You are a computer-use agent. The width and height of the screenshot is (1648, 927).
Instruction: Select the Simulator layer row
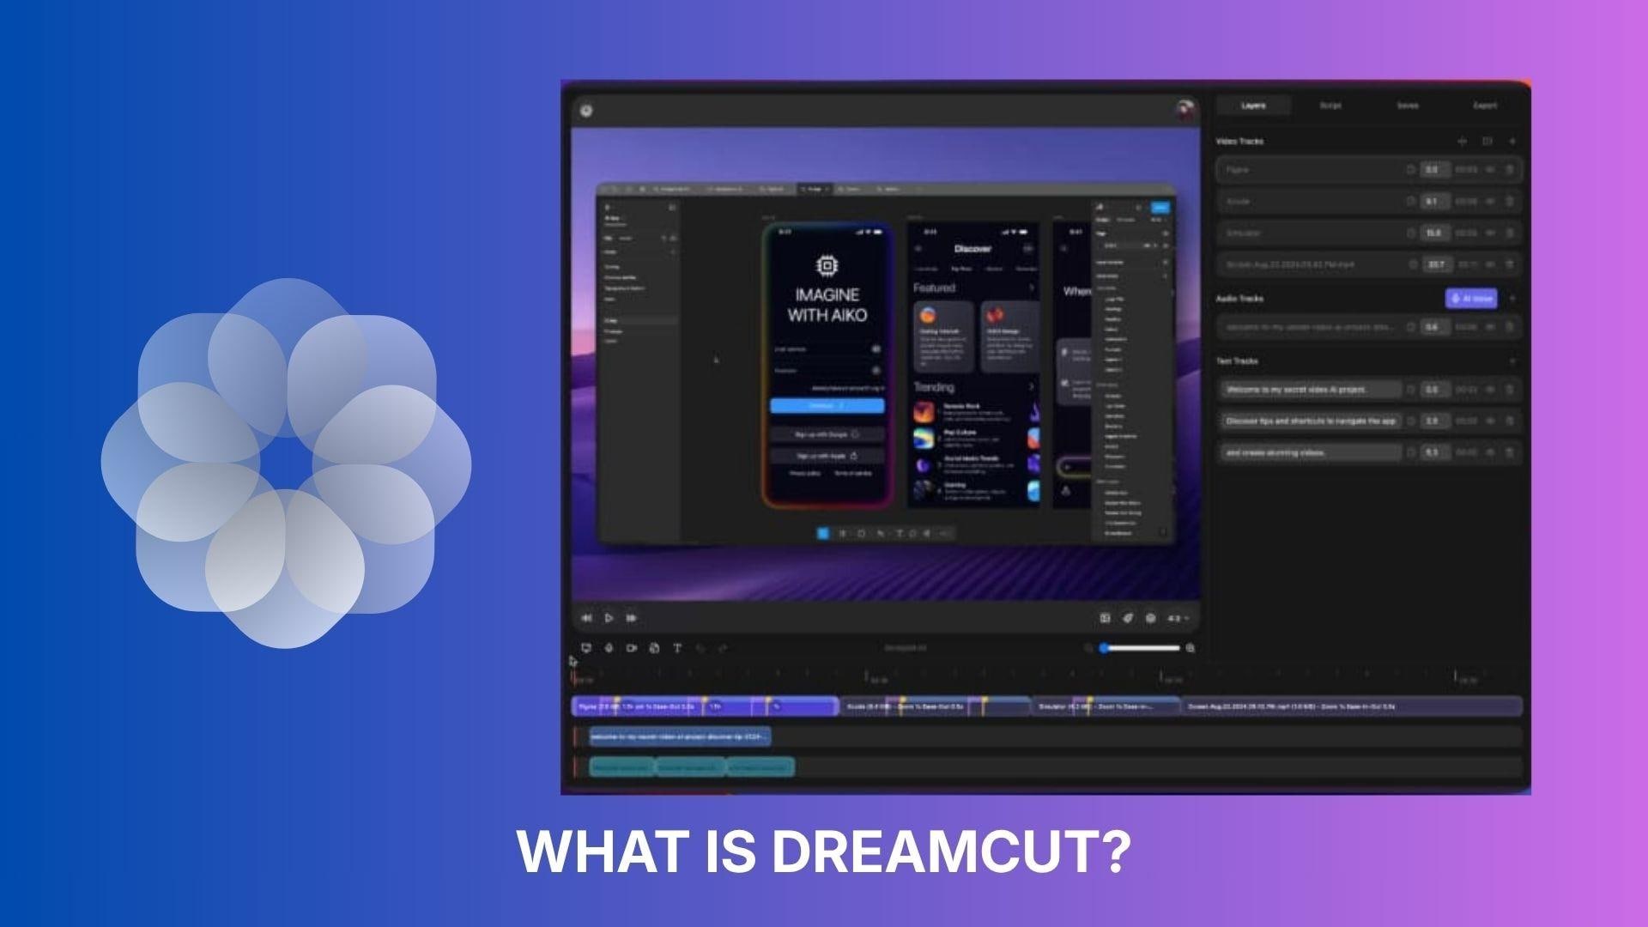pyautogui.click(x=1369, y=233)
